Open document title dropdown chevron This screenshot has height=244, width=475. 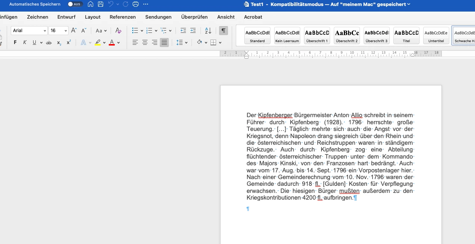pos(409,4)
